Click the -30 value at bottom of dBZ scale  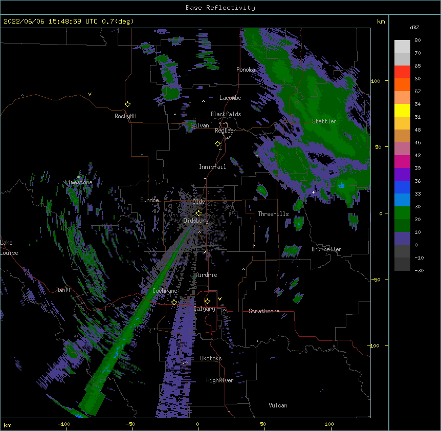click(x=419, y=270)
